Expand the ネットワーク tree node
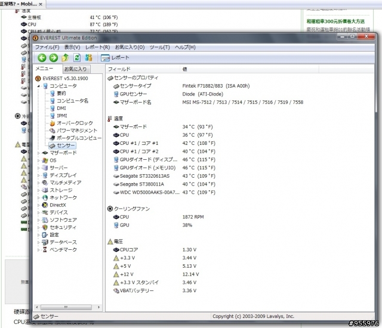The image size is (382, 328). (x=38, y=198)
